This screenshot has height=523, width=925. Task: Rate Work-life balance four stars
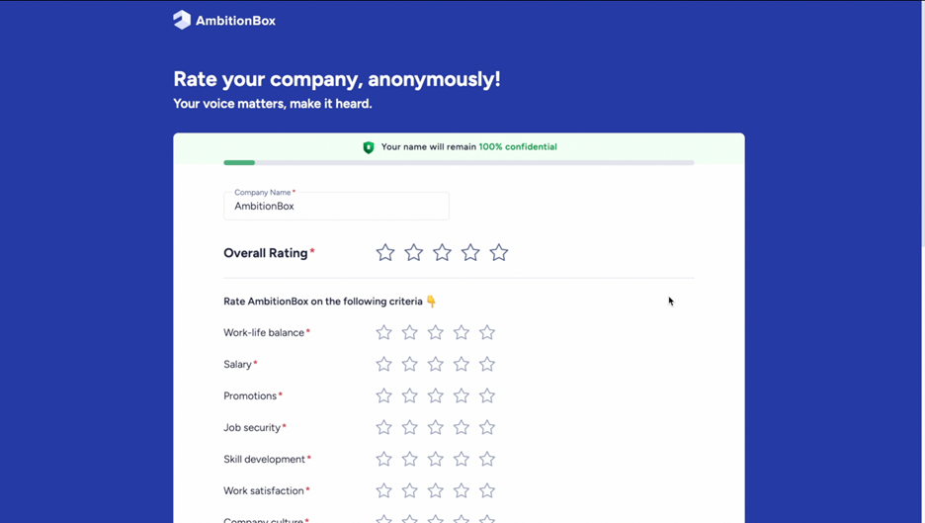point(462,333)
